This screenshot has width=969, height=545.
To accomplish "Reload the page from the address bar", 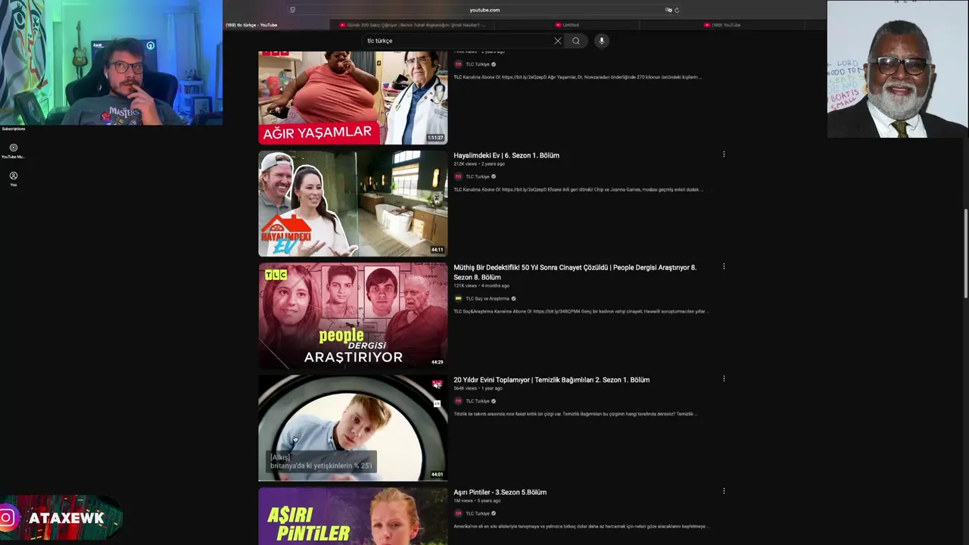I will tap(677, 10).
